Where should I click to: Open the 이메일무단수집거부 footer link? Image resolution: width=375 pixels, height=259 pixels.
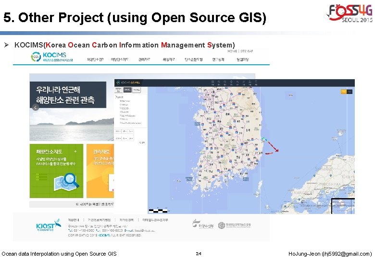[155, 220]
